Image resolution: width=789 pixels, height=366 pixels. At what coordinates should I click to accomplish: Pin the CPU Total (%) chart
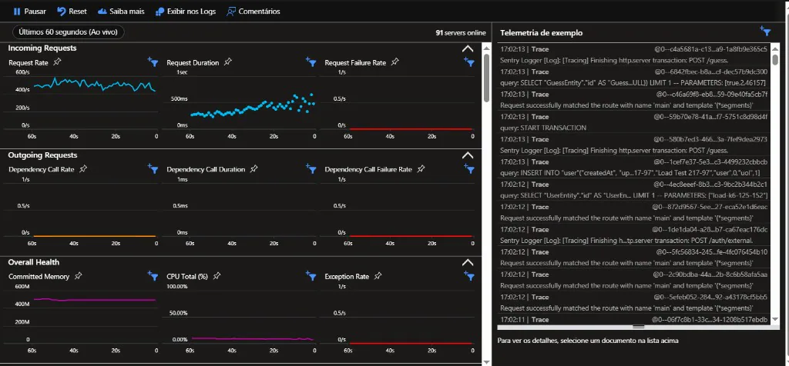coord(217,275)
